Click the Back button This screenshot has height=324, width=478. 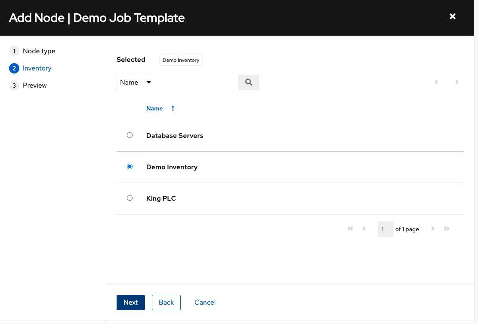[x=166, y=303]
